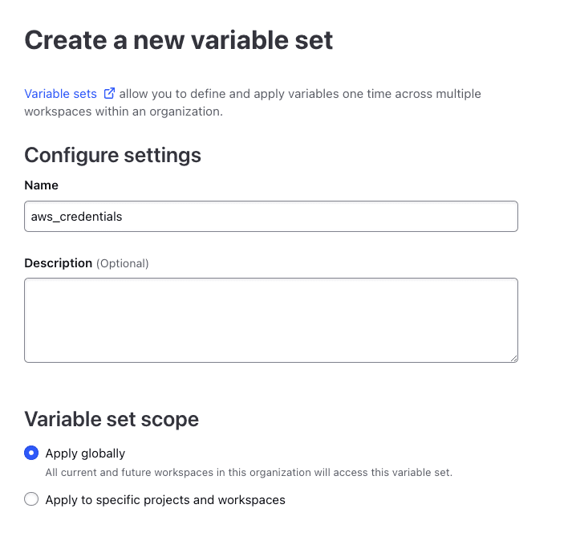Click the Create a new variable set heading
The width and height of the screenshot is (572, 537).
[178, 40]
